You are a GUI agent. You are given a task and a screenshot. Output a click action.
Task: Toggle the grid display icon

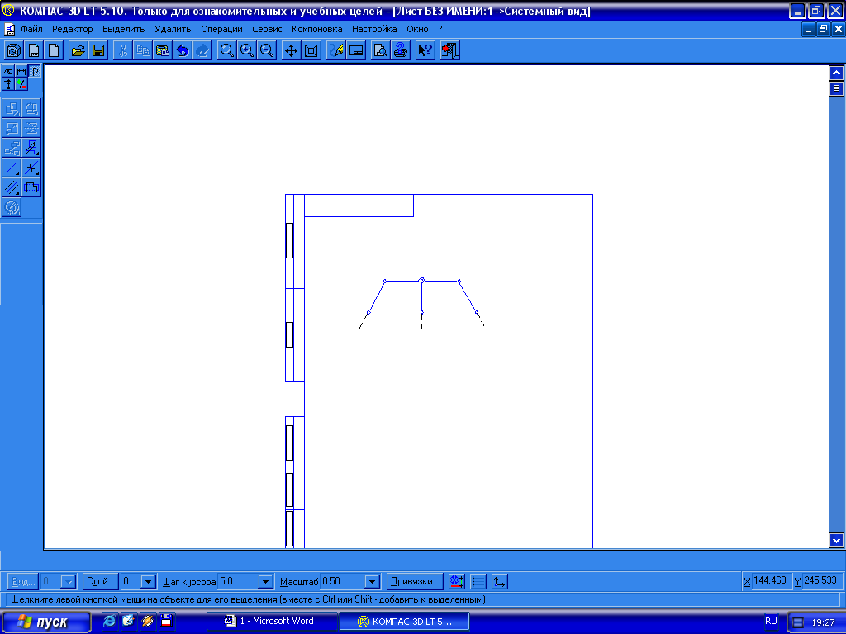coord(478,582)
